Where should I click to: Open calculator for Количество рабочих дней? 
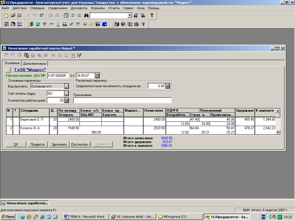(x=66, y=100)
